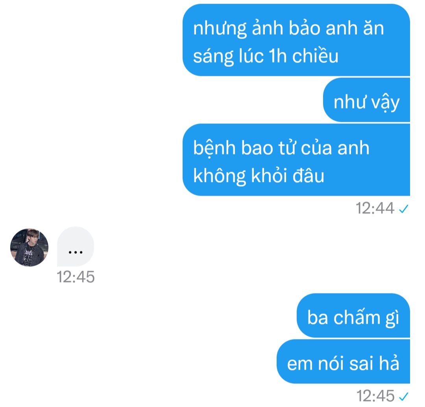The height and width of the screenshot is (407, 425).
Task: Select the "ba chấm gì" message bubble
Action: click(x=353, y=315)
